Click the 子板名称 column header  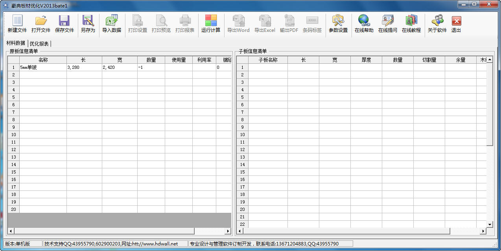(x=268, y=60)
